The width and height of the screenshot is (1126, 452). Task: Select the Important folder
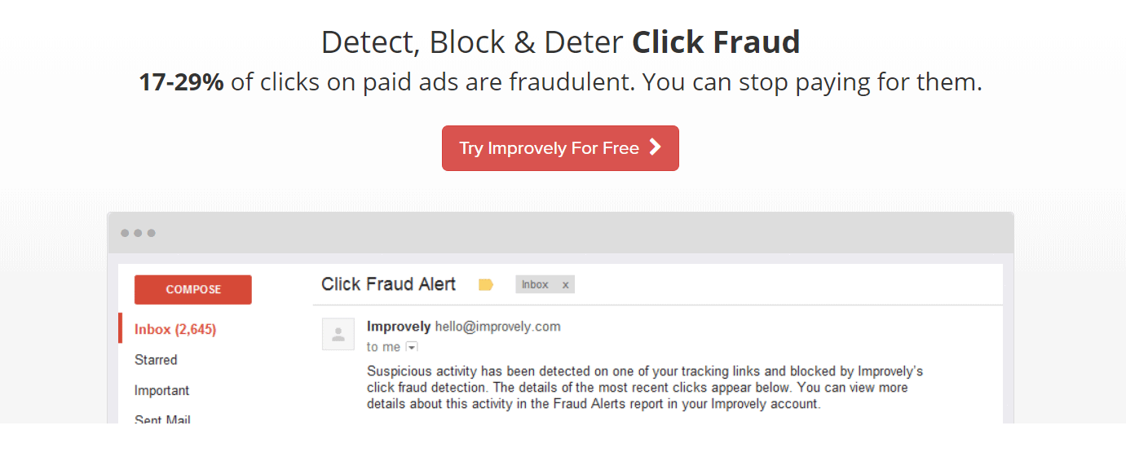pyautogui.click(x=161, y=391)
